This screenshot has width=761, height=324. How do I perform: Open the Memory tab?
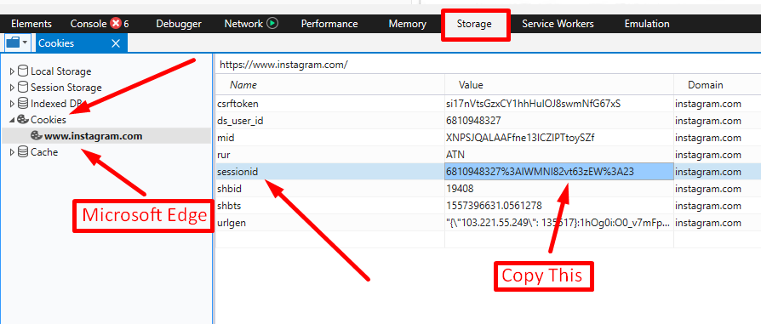click(x=407, y=24)
